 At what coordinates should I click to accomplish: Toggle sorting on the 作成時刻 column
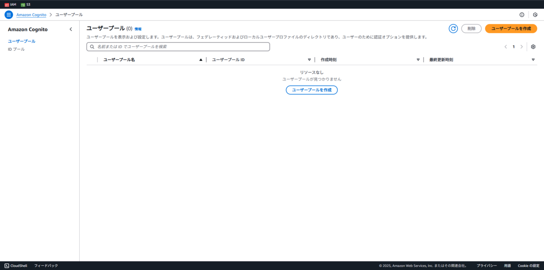coord(418,59)
